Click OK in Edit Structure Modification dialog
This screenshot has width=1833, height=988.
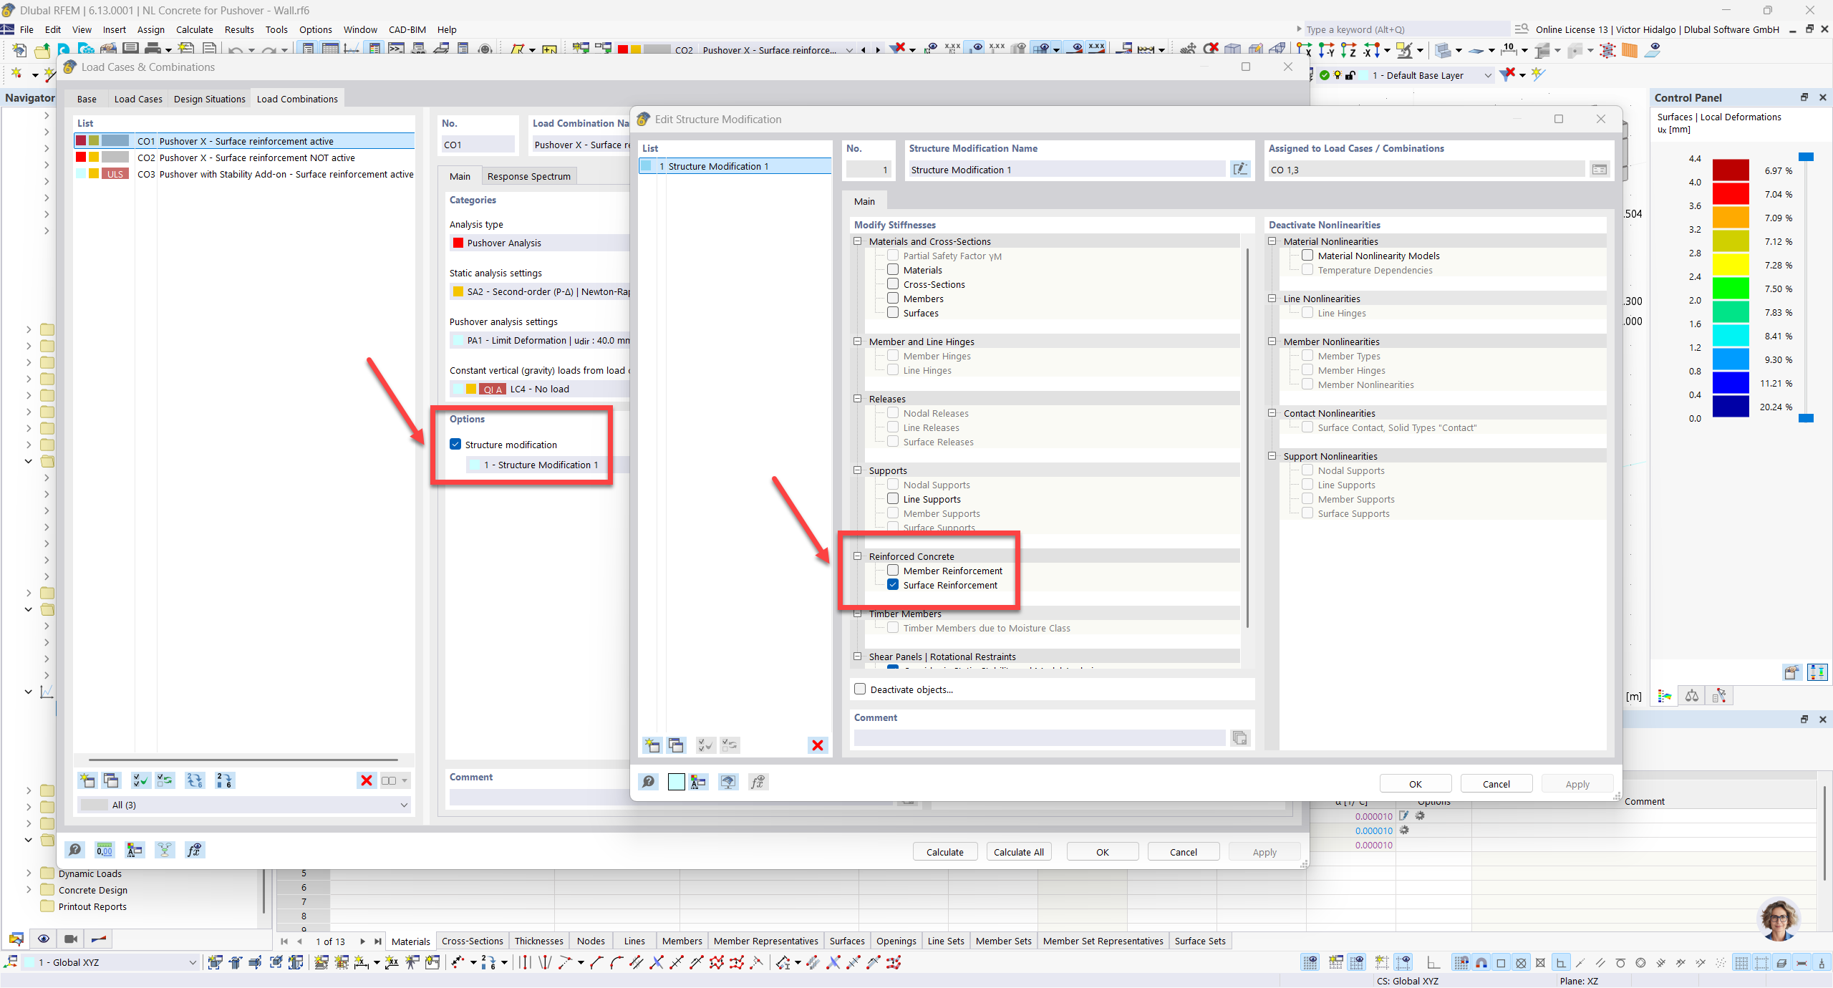click(1415, 784)
